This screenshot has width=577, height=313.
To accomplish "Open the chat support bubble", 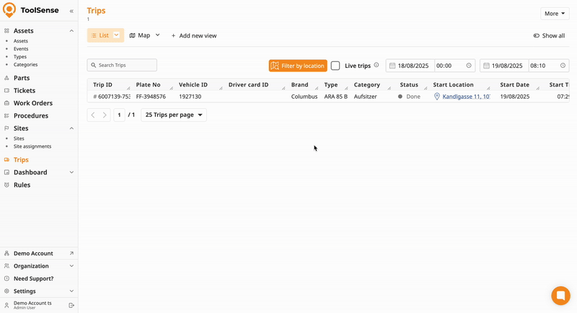I will point(561,296).
